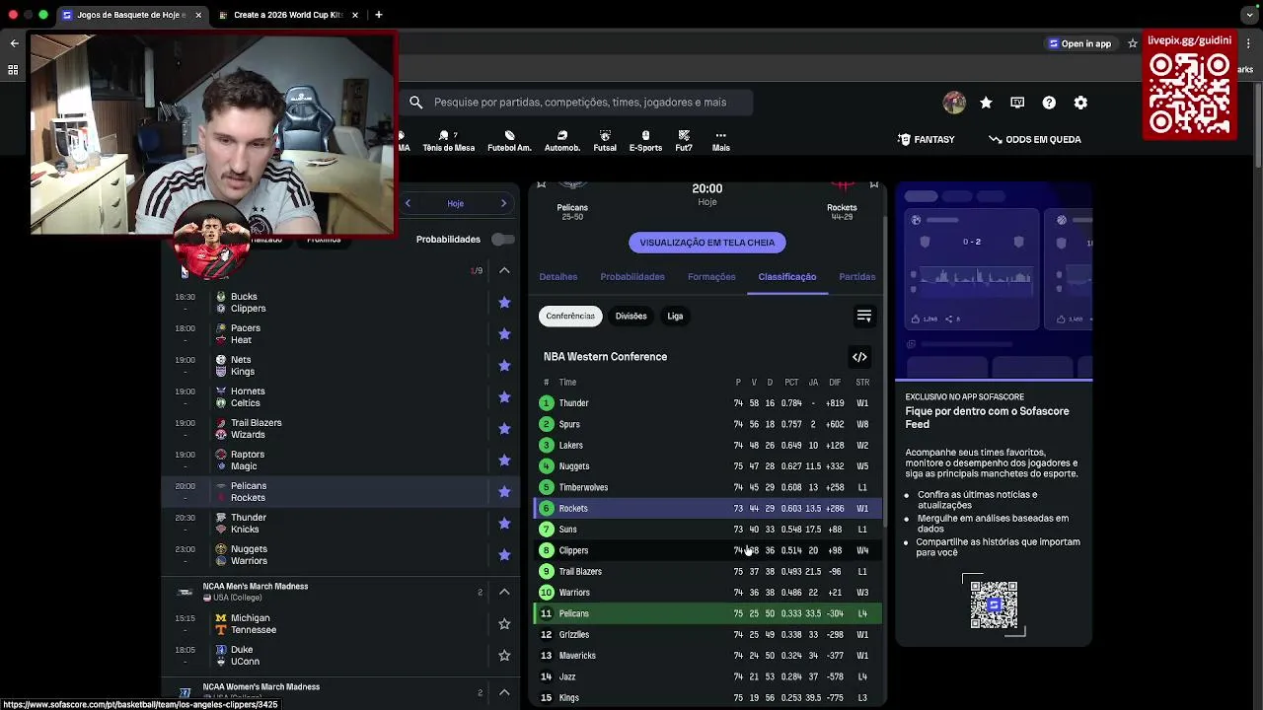
Task: Select the Conferências filter
Action: (x=570, y=317)
